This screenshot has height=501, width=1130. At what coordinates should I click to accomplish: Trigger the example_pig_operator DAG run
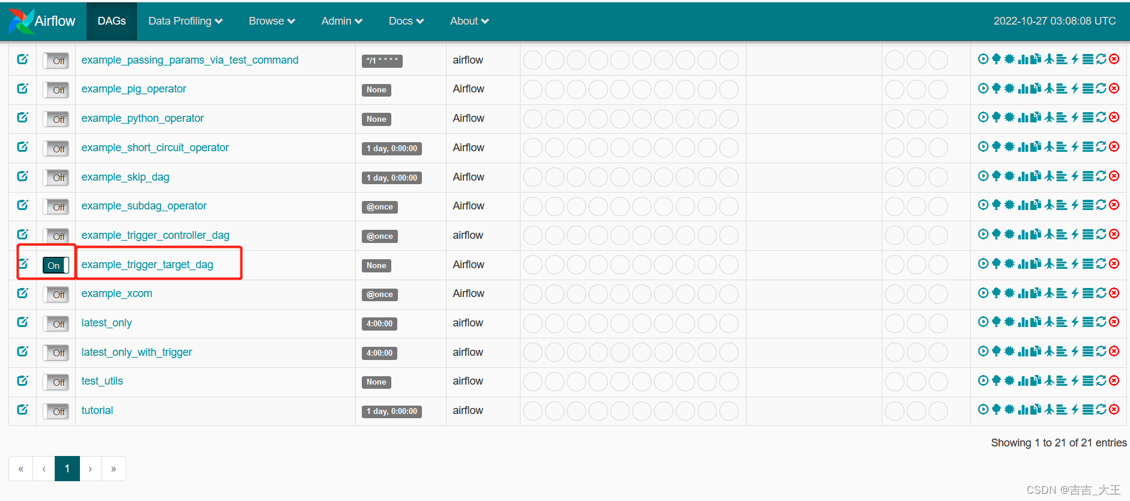coord(983,88)
